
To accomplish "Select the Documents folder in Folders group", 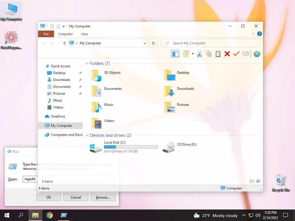I will 107,92.
